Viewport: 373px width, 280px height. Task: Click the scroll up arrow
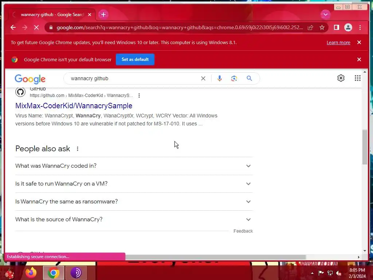click(x=365, y=72)
